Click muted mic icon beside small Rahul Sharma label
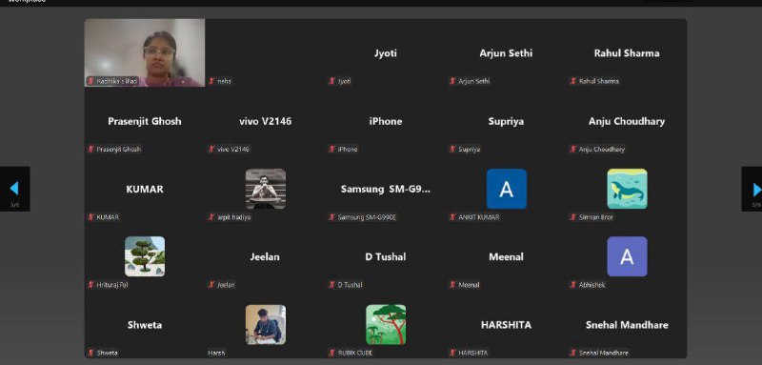 click(573, 81)
